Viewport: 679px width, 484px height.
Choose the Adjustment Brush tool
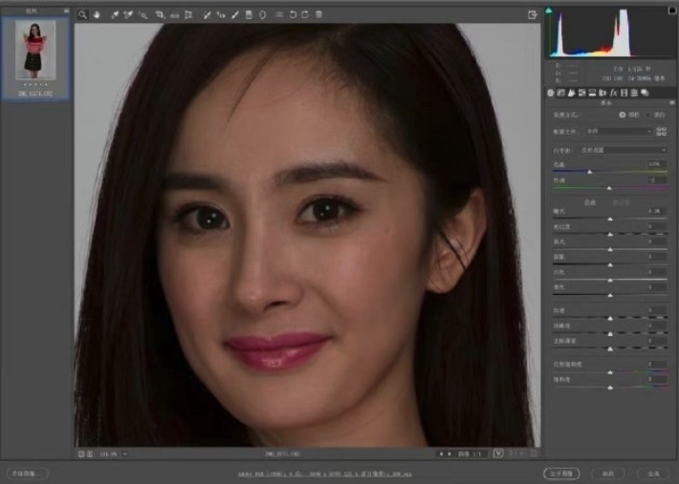click(235, 15)
